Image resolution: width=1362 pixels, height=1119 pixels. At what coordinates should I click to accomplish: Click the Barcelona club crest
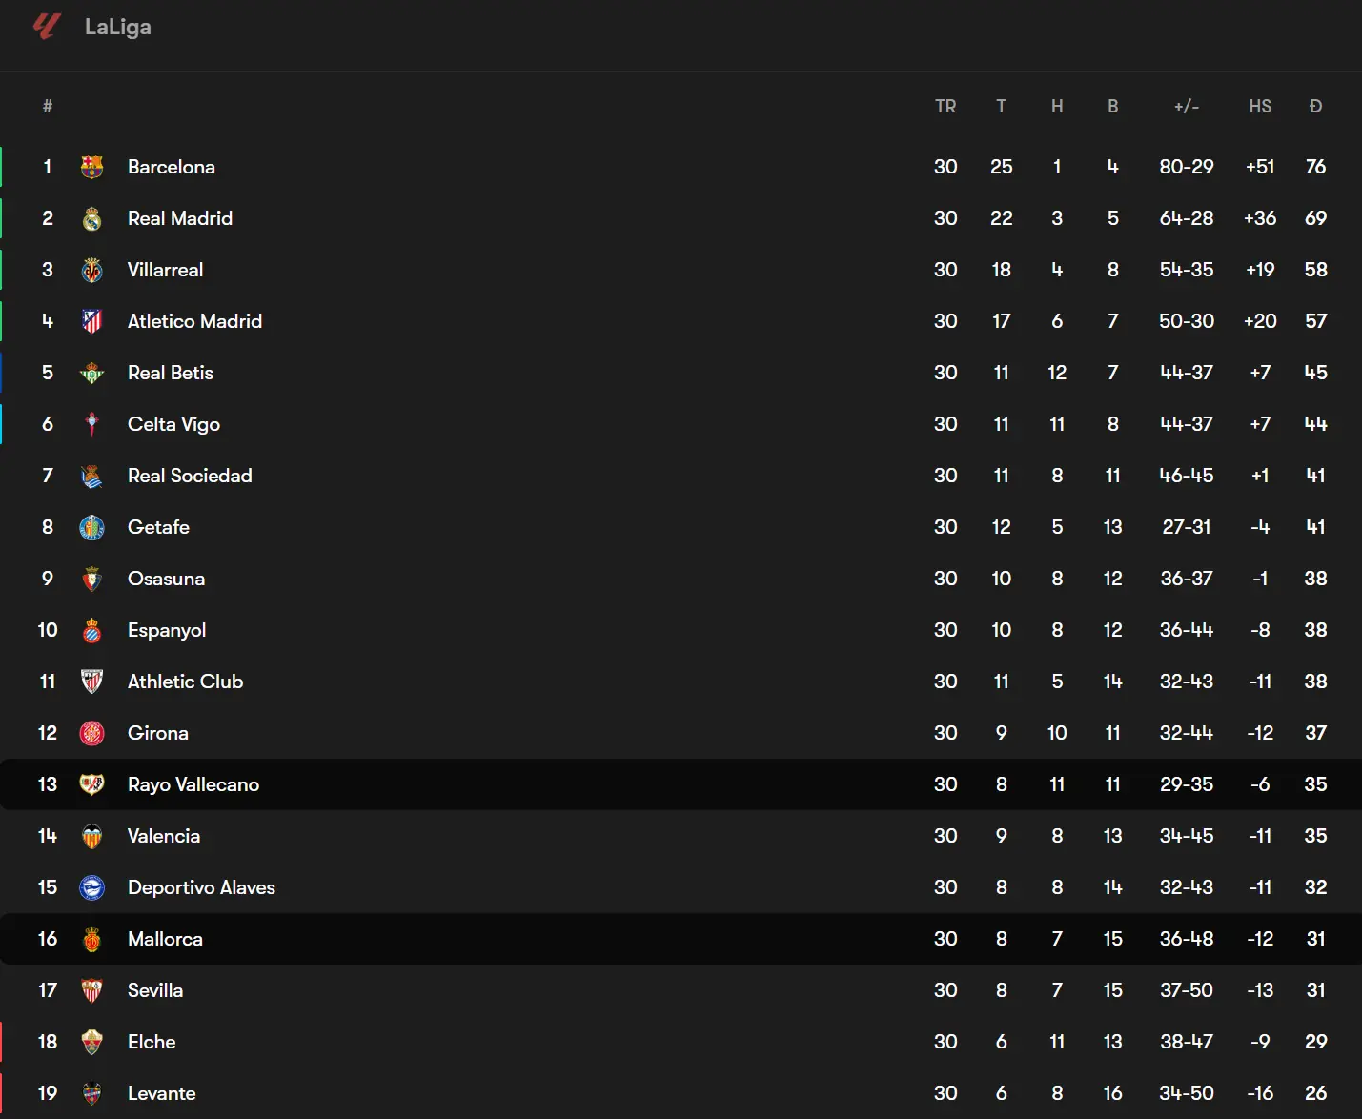click(91, 167)
